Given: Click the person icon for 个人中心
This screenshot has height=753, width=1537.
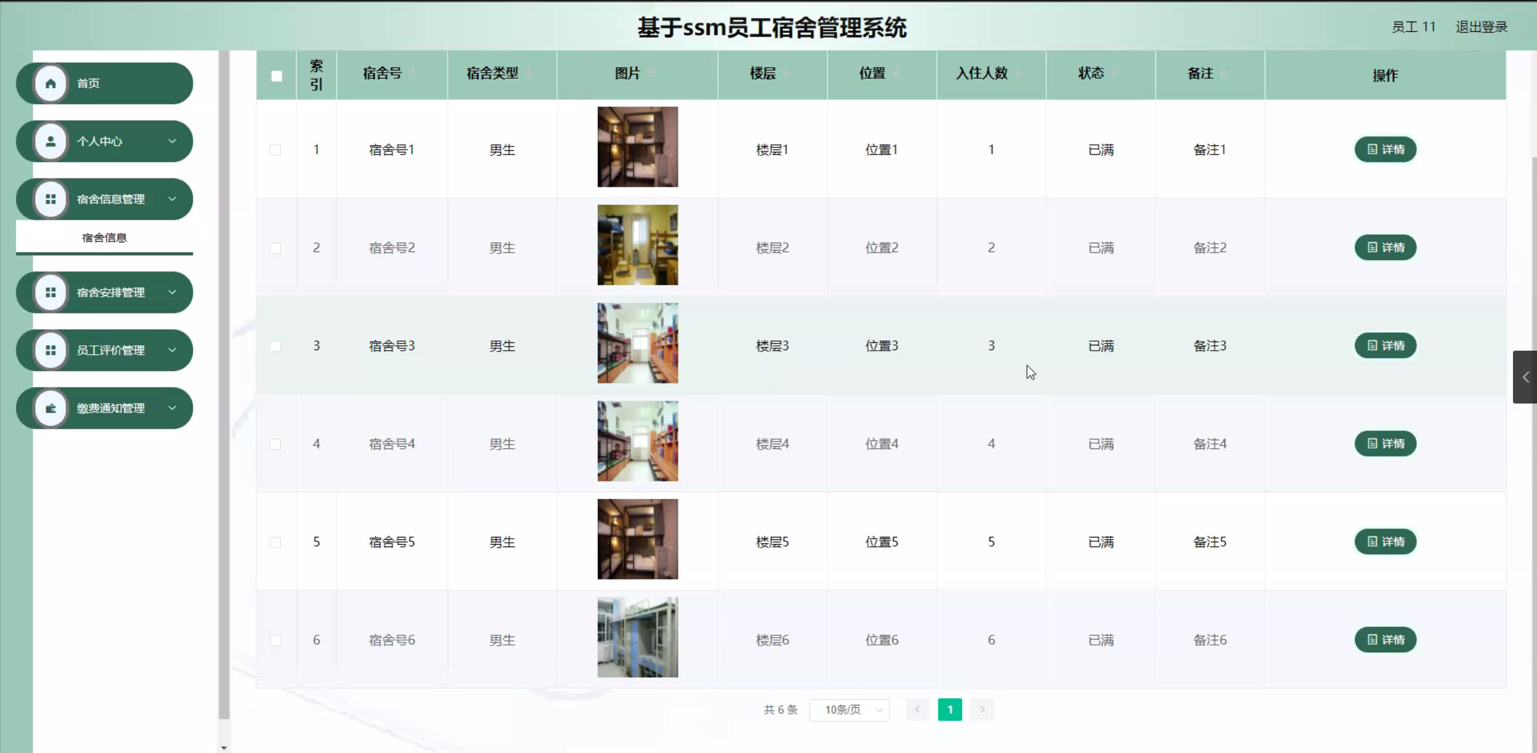Looking at the screenshot, I should [50, 141].
